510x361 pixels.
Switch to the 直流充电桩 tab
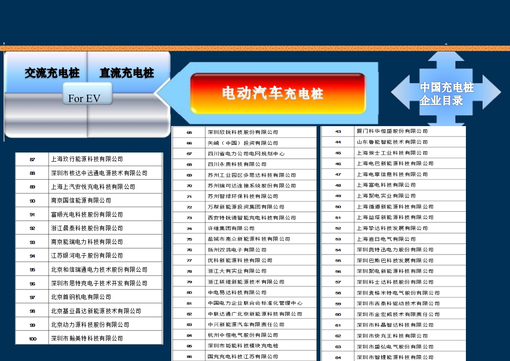pos(126,72)
